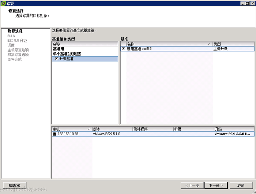This screenshot has width=256, height=194.
Task: Click the 修补程序 column header
Action: 153,129
